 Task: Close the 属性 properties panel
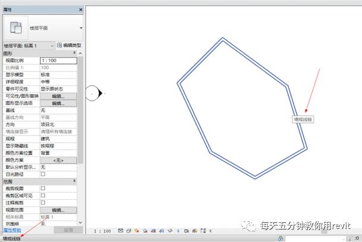(x=80, y=10)
